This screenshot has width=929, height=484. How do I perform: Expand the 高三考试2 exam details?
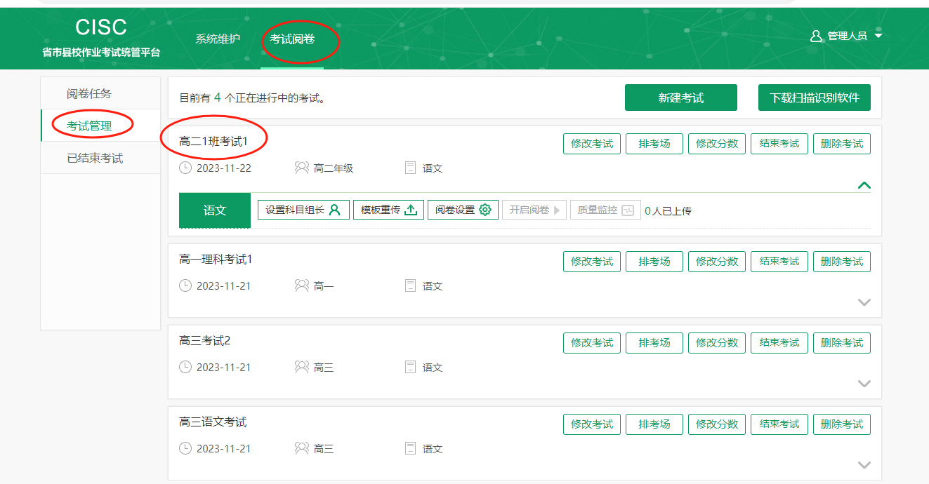(864, 384)
